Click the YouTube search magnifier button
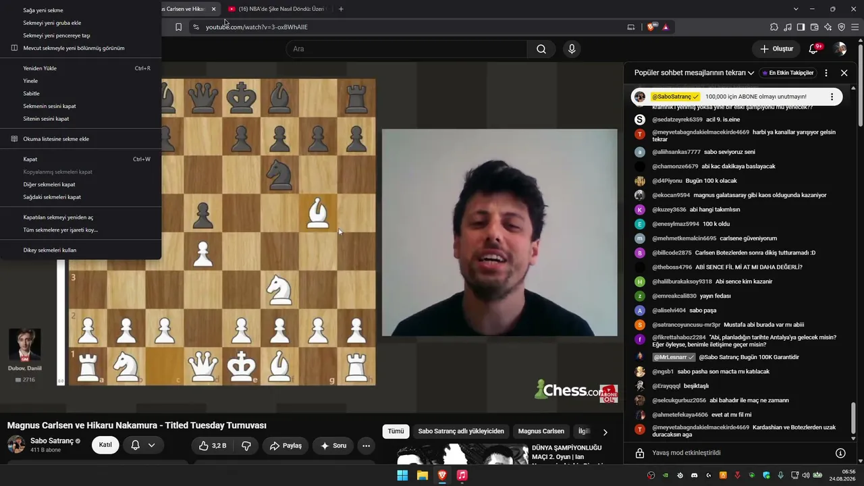864x486 pixels. coord(541,49)
